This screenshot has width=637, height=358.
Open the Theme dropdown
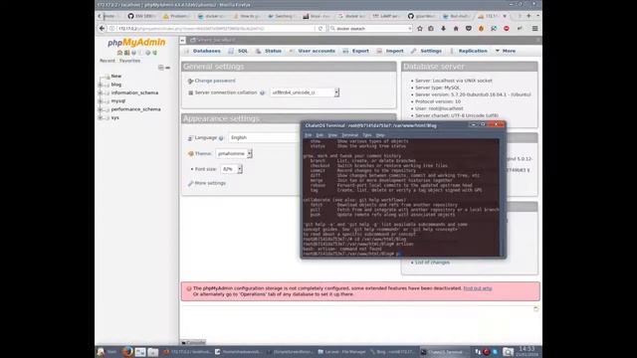pyautogui.click(x=234, y=153)
